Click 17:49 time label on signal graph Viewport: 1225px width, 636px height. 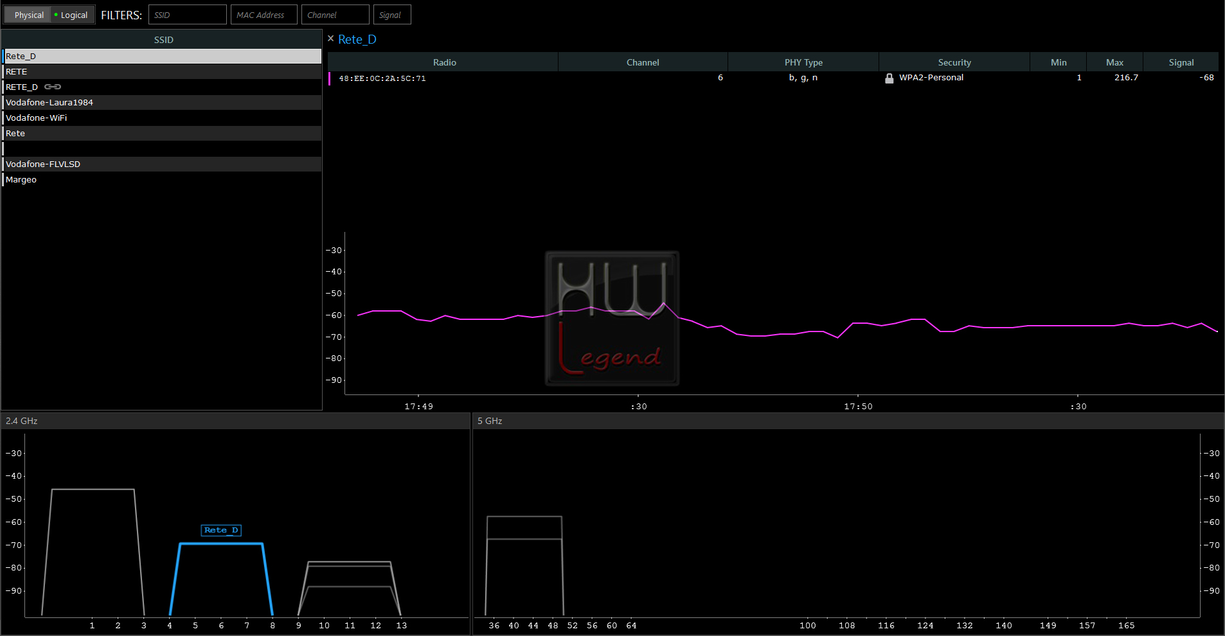419,407
